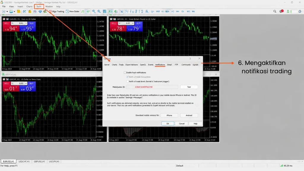Select the crosshair tool
The image size is (304, 171).
coord(126,12)
